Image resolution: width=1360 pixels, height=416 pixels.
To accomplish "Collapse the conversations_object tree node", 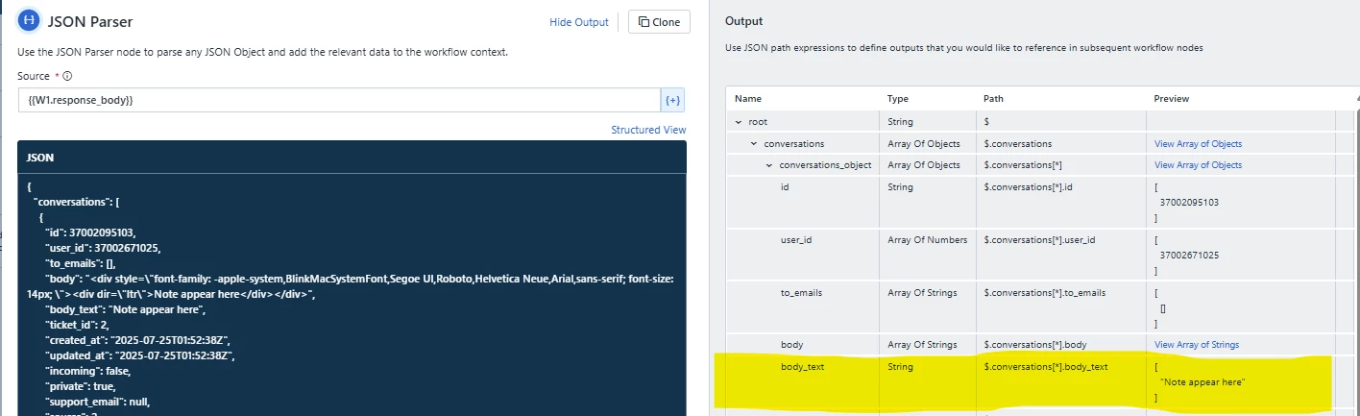I will point(769,165).
